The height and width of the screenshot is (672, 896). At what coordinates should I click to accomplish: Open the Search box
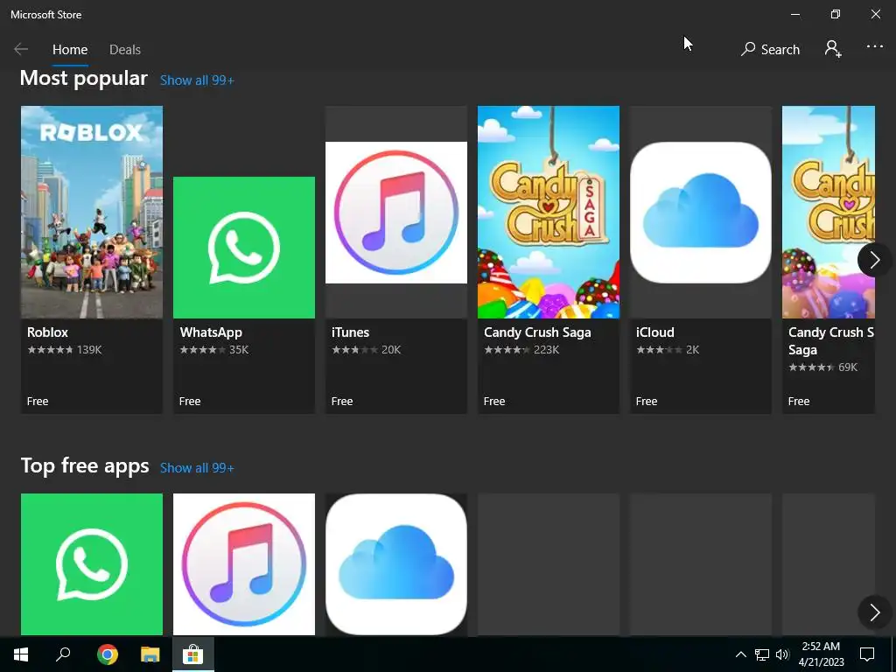(770, 50)
